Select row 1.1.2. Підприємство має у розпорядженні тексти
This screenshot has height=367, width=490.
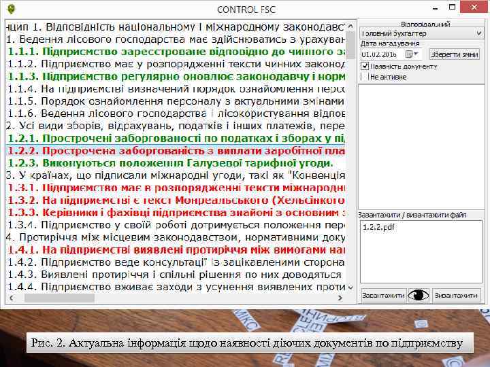176,64
